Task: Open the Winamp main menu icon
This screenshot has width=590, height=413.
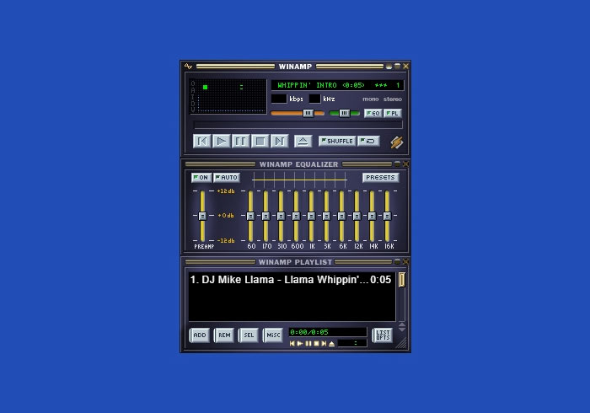Action: click(188, 67)
